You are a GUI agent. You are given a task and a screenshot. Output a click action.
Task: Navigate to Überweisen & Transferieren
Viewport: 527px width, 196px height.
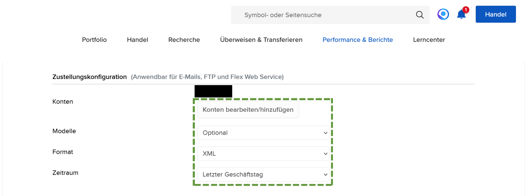261,40
